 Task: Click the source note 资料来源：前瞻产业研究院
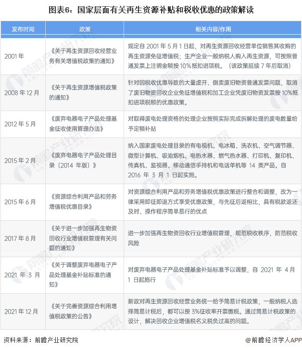pos(41,340)
